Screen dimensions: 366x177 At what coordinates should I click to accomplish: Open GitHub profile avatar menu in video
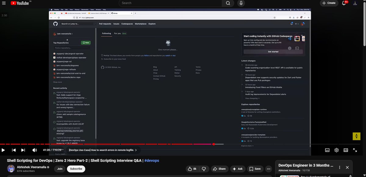[x=303, y=24]
